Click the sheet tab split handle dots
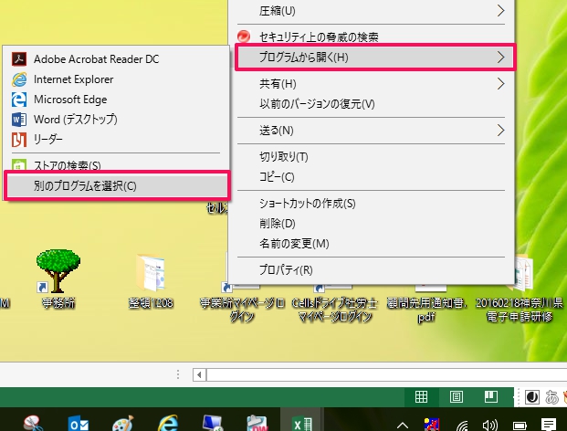 (178, 375)
